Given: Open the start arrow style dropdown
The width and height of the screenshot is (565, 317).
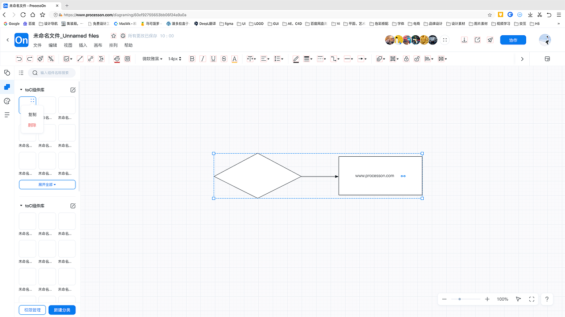Looking at the screenshot, I should coord(349,59).
